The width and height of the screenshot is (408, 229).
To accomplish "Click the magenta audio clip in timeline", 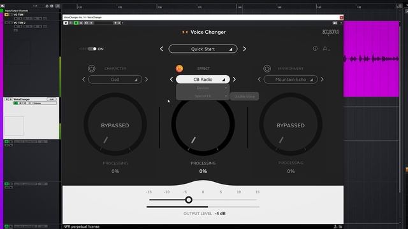I will (371, 59).
